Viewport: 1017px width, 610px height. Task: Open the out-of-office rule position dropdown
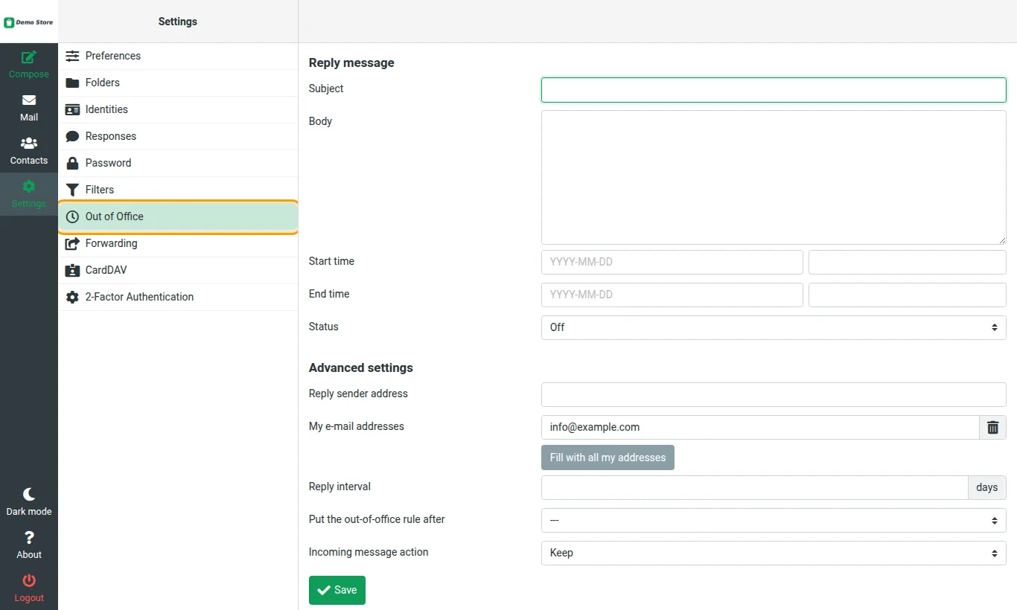click(x=774, y=520)
